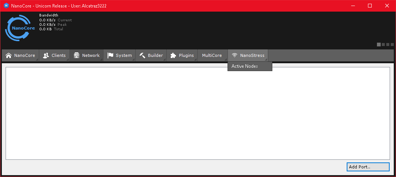
Task: Open the MultiCore tab
Action: [x=212, y=55]
